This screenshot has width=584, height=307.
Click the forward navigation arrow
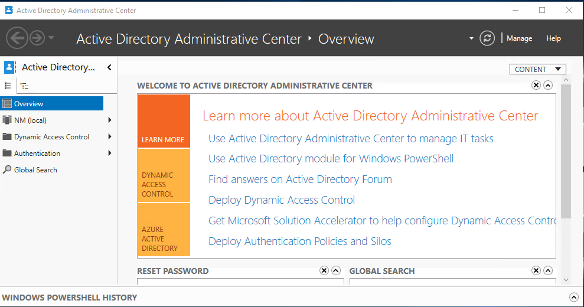coord(37,38)
